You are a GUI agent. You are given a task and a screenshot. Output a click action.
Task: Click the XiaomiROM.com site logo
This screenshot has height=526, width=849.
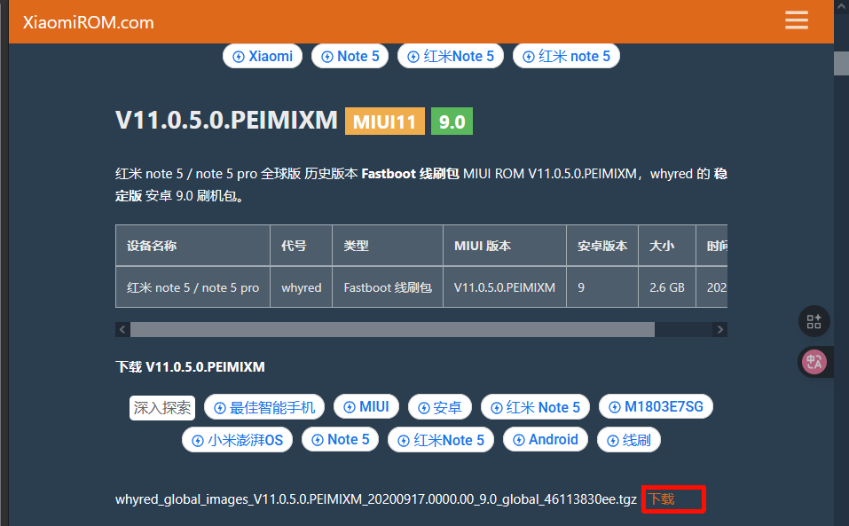coord(88,22)
